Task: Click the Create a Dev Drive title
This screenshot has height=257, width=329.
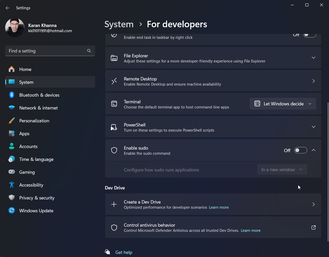Action: [142, 202]
